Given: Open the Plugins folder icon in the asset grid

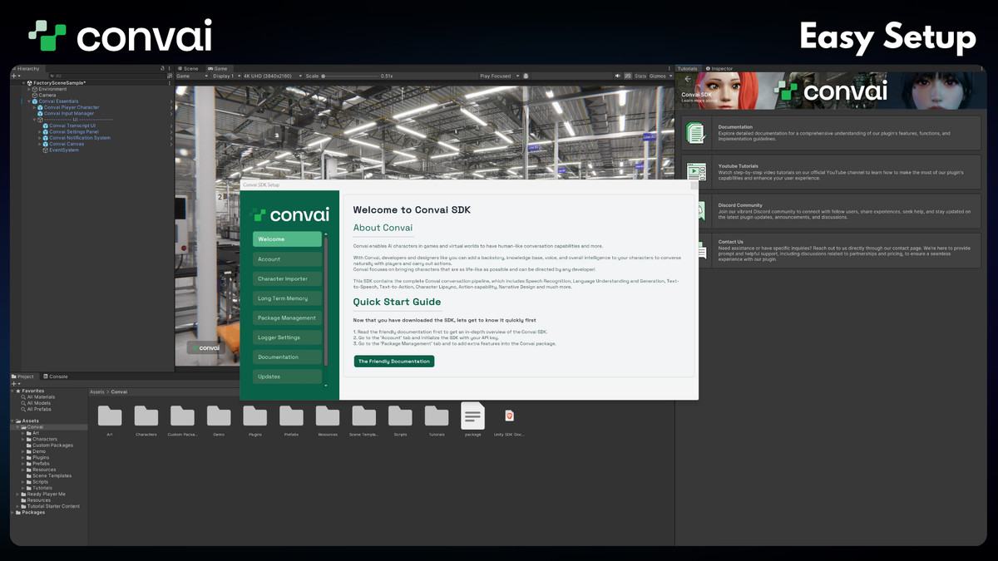Looking at the screenshot, I should tap(255, 416).
